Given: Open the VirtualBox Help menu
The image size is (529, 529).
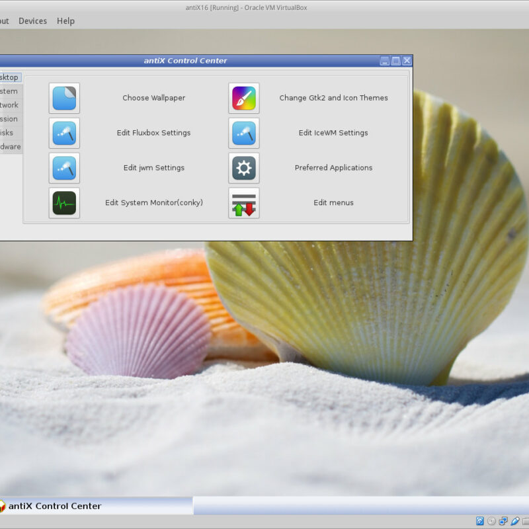Looking at the screenshot, I should (65, 21).
